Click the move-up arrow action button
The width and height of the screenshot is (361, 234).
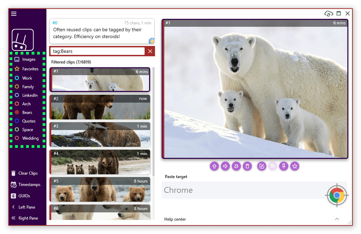[x=214, y=166]
